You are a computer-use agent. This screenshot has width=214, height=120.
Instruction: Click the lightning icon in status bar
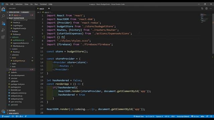26,116
